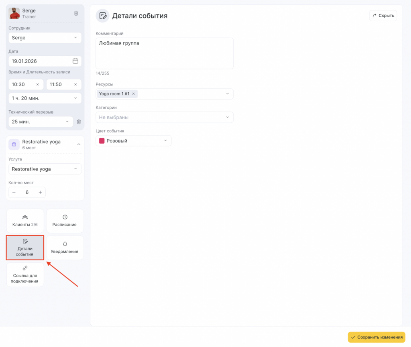
Task: Open the Уведомления tab
Action: coord(65,248)
